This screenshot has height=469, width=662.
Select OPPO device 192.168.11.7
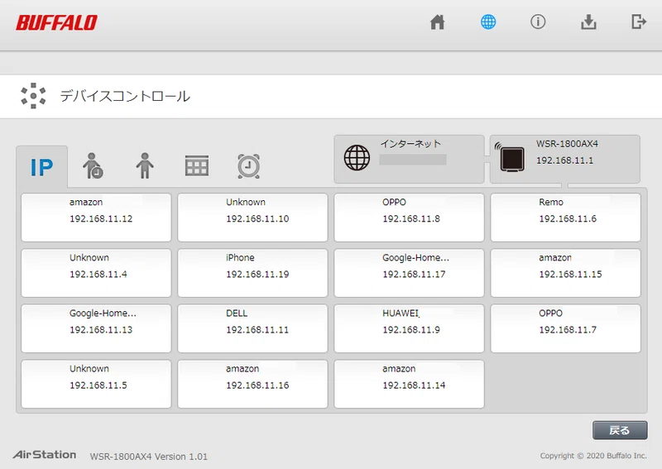tap(566, 328)
